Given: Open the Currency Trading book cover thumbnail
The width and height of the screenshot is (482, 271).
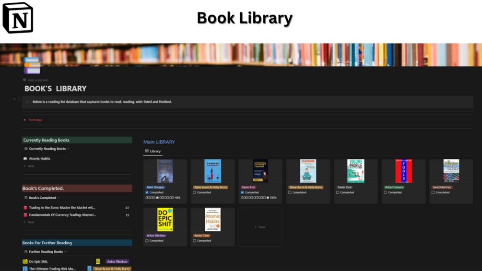Looking at the screenshot, I should pyautogui.click(x=260, y=171).
